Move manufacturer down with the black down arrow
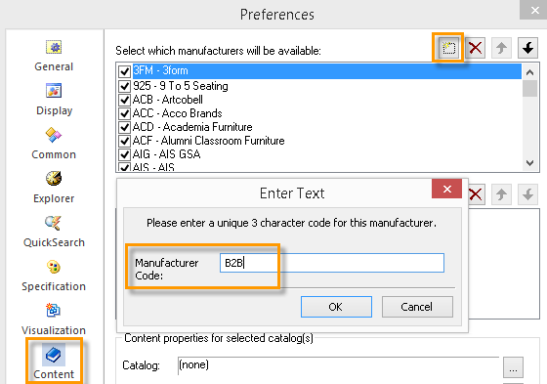 point(527,48)
